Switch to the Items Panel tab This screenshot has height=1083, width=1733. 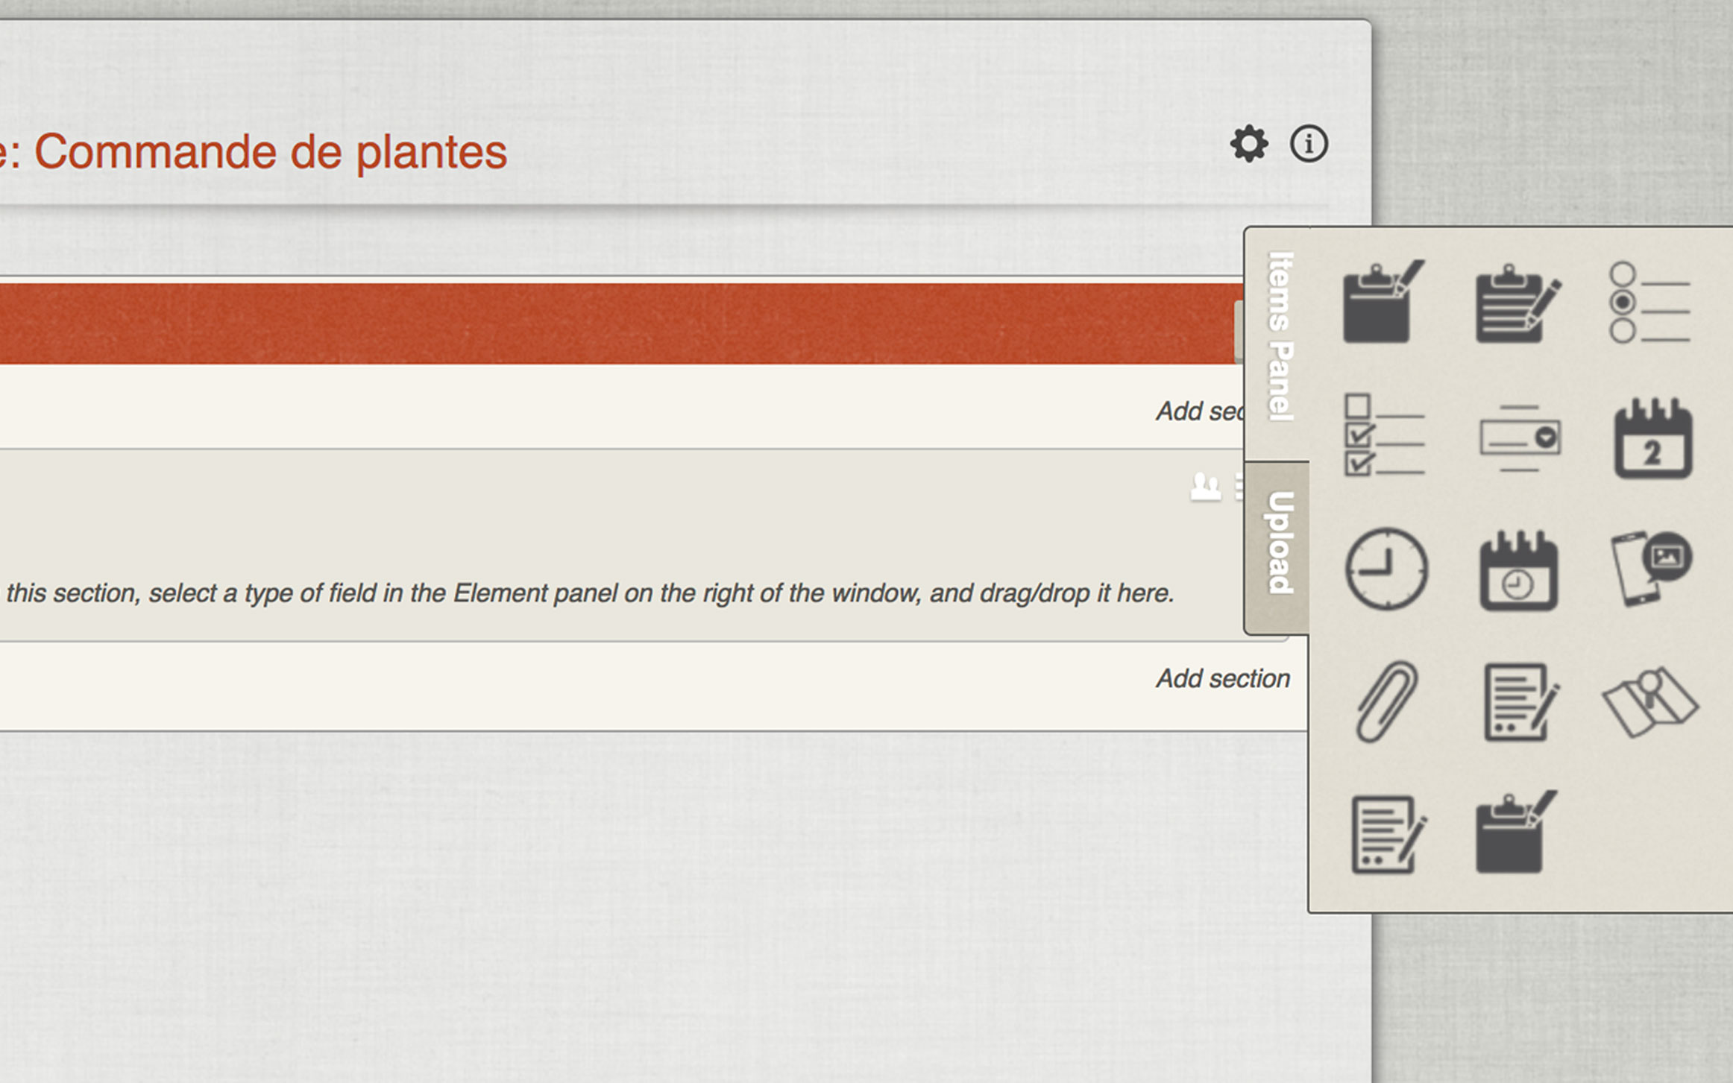tap(1280, 337)
